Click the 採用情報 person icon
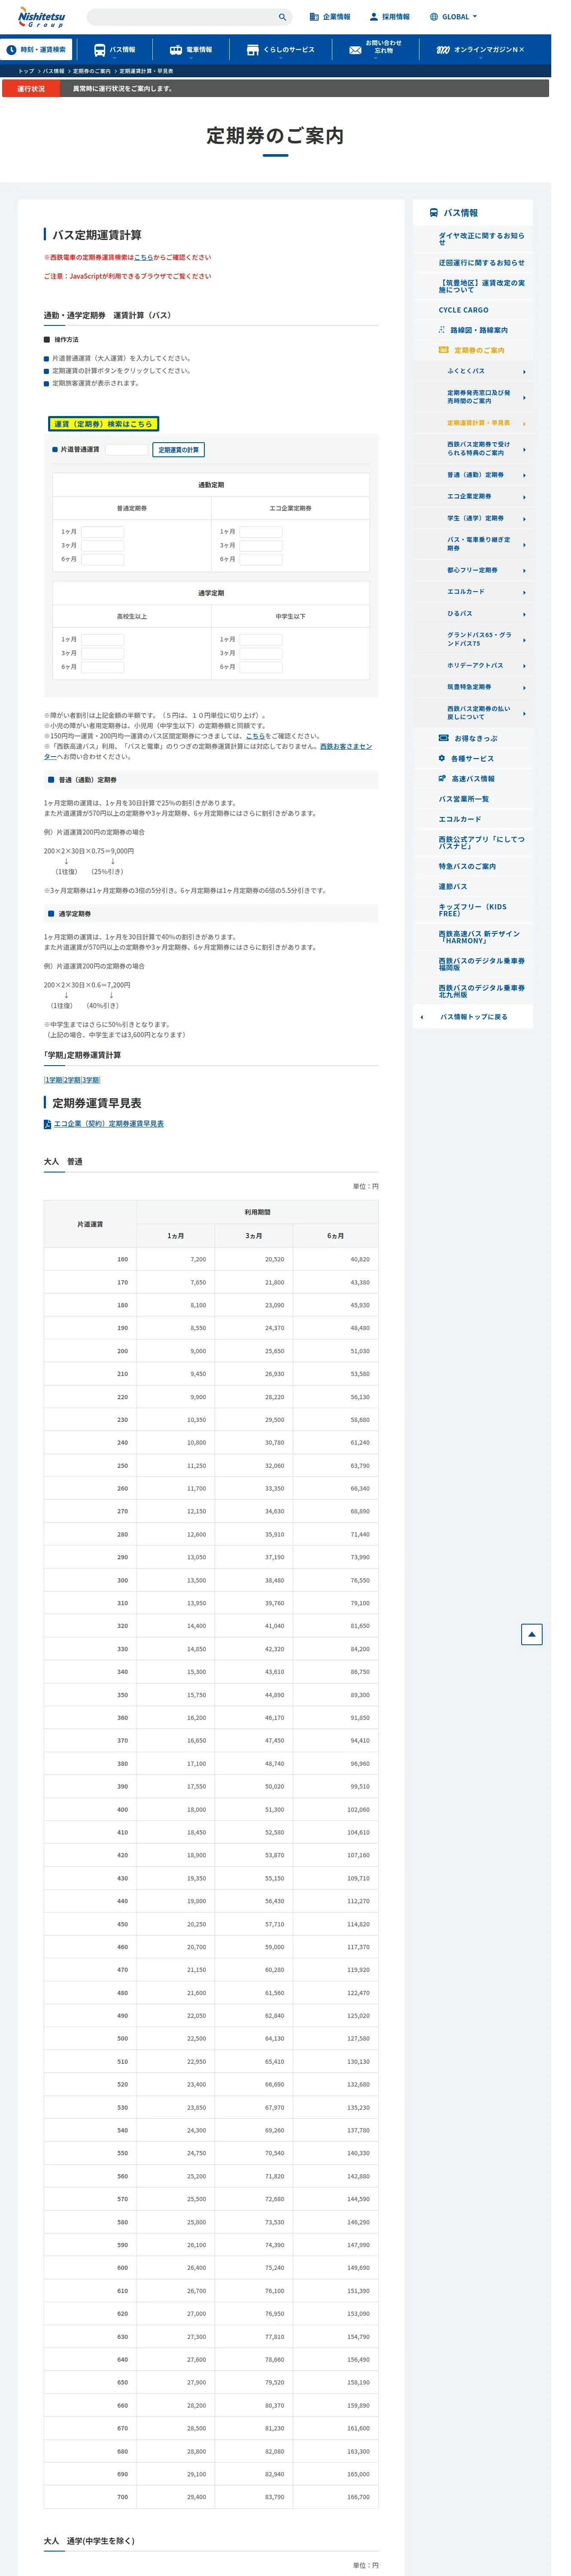Image resolution: width=571 pixels, height=2576 pixels. pyautogui.click(x=374, y=17)
